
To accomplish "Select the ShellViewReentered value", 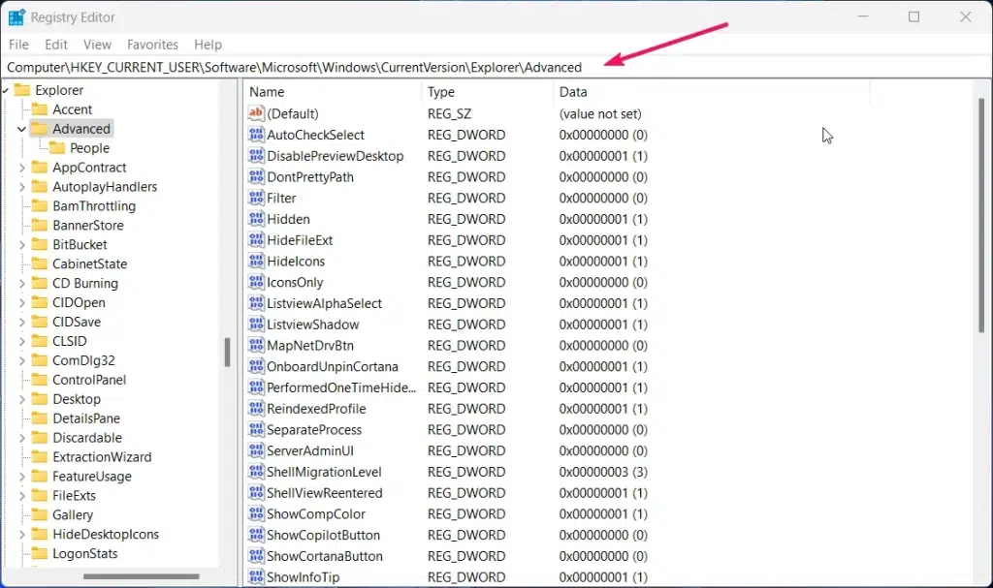I will point(324,492).
